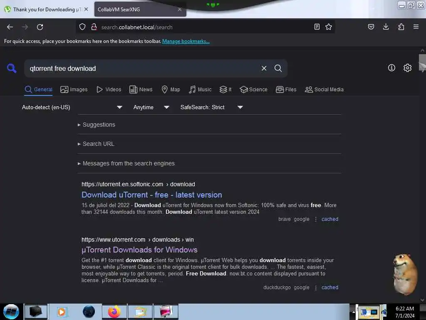Expand the Search URL section
Screen dimensions: 426x320
coord(96,144)
